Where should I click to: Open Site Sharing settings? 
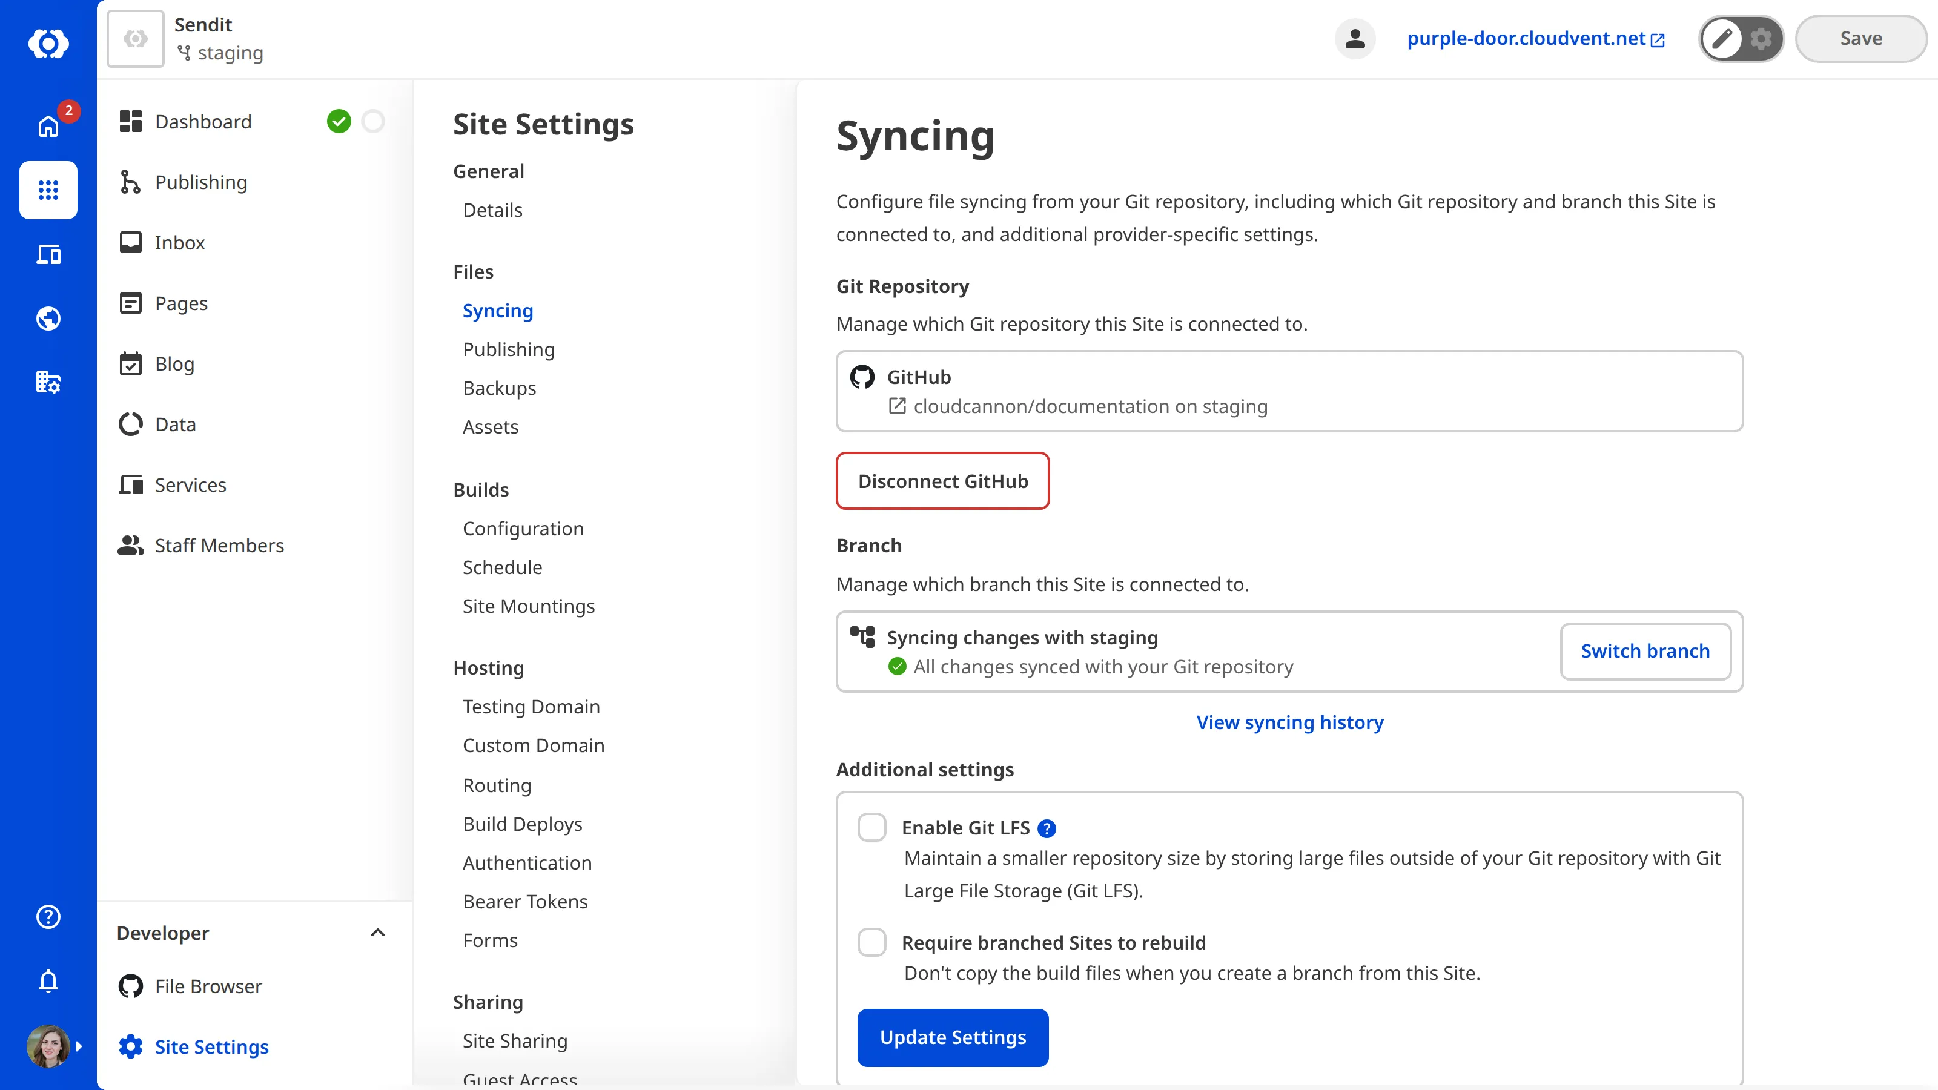[x=515, y=1041]
